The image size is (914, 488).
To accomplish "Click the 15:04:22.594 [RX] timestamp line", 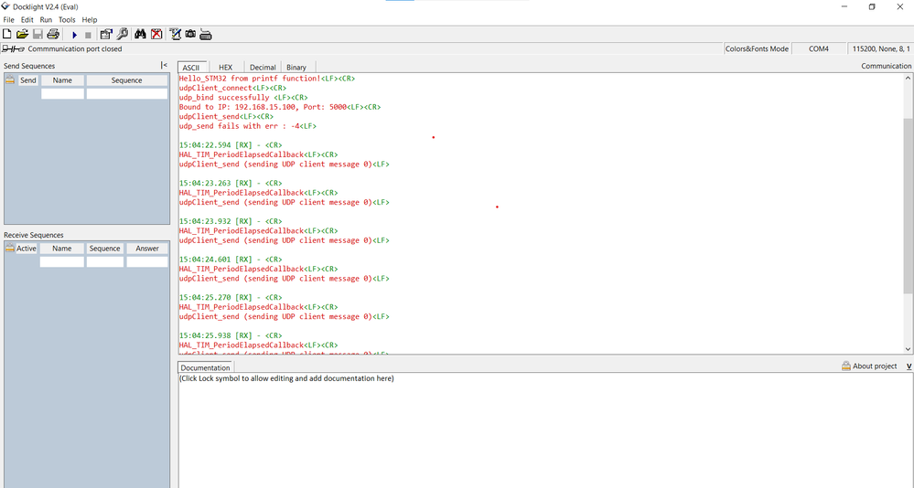I will click(231, 145).
